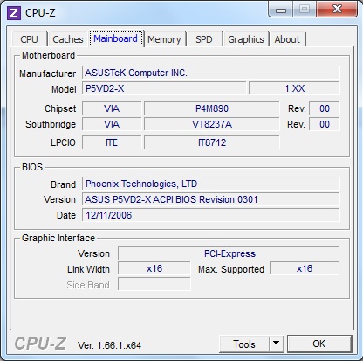Open the Tools dropdown arrow
Screen dimensions: 363x361
[276, 344]
